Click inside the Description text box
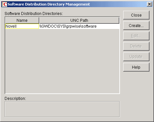The width and height of the screenshot is (154, 122). [62, 109]
